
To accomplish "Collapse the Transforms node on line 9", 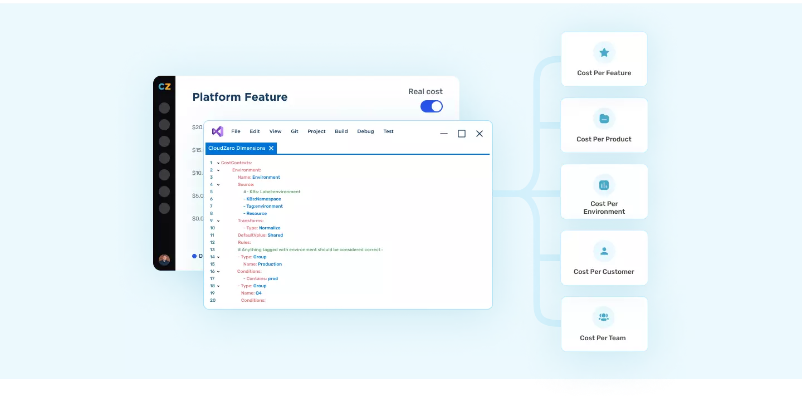I will (218, 220).
